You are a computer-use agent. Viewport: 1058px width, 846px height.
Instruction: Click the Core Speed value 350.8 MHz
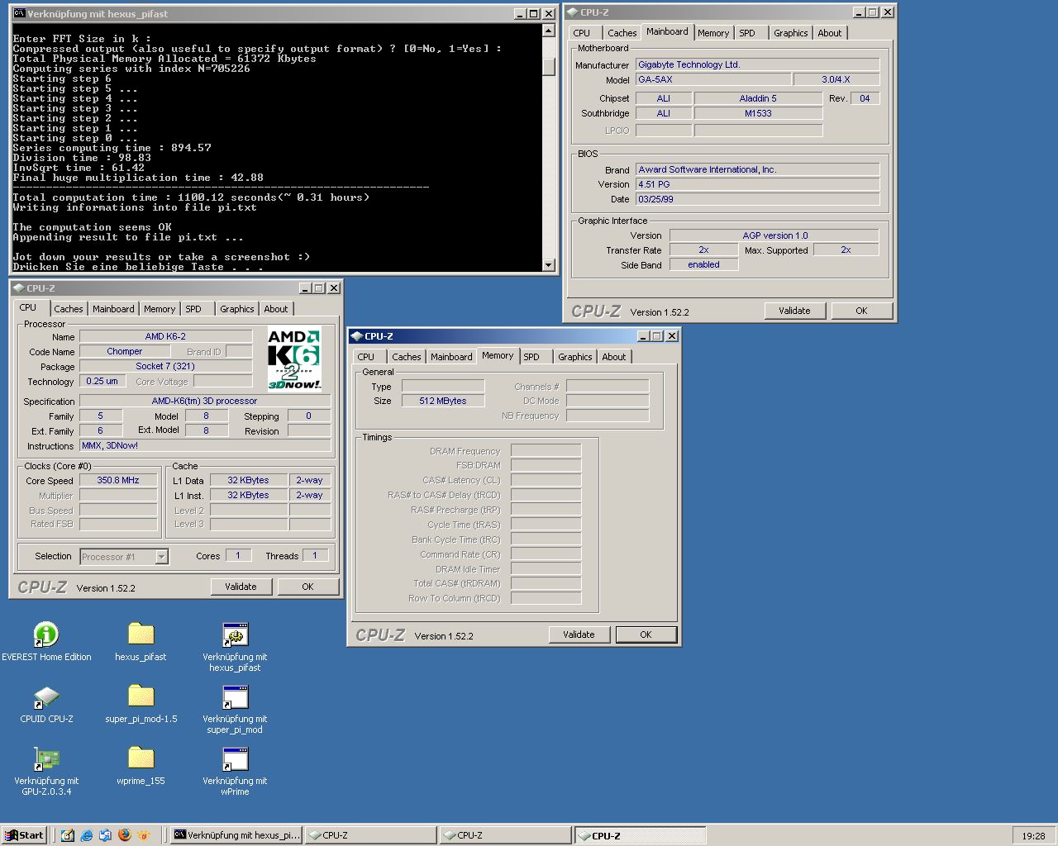118,480
